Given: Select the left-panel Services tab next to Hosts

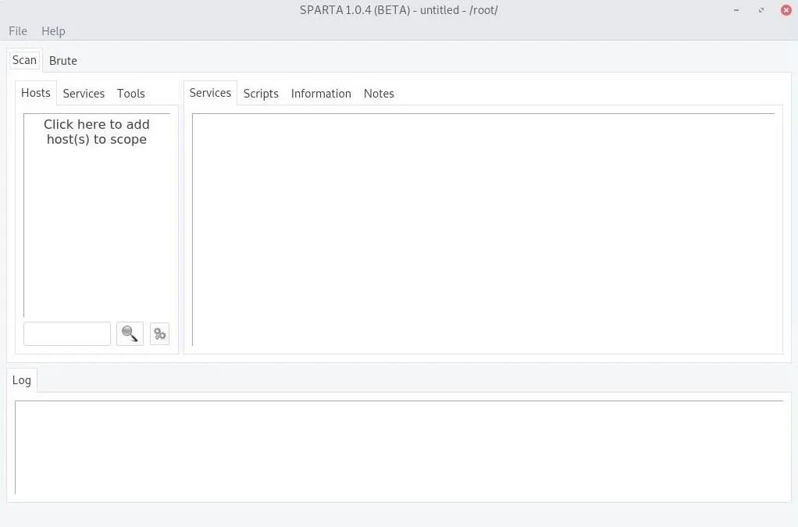Looking at the screenshot, I should (x=84, y=94).
